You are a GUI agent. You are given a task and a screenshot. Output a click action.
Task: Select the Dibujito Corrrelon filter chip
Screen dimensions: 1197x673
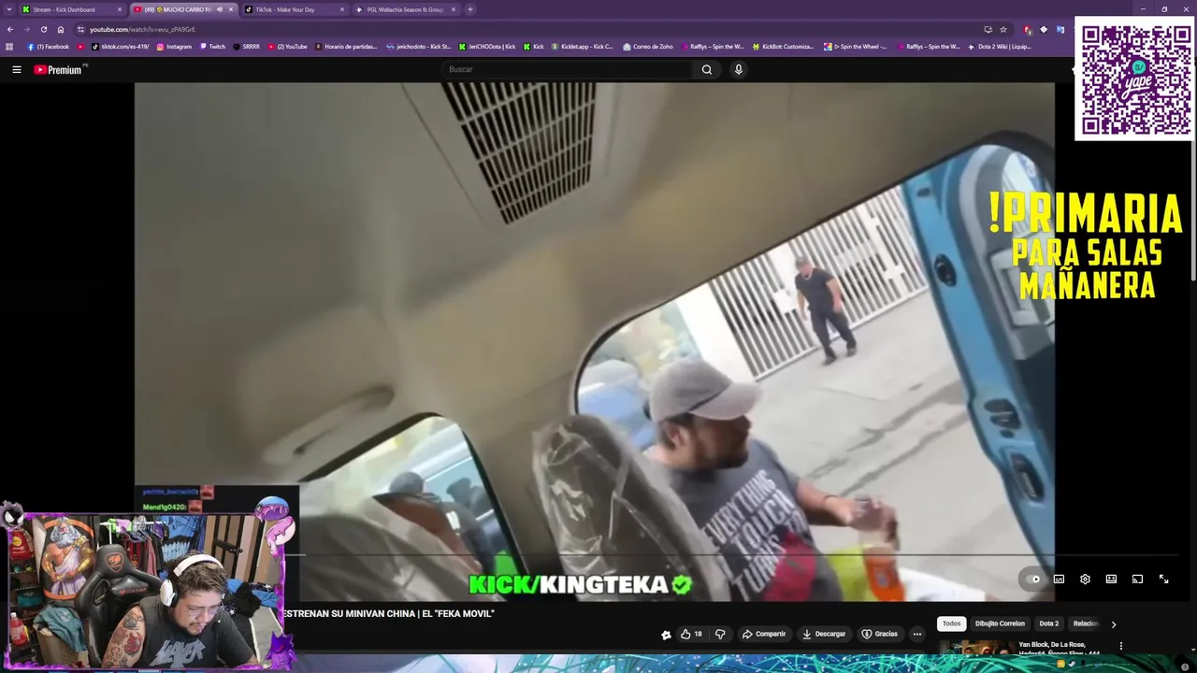pyautogui.click(x=1000, y=623)
